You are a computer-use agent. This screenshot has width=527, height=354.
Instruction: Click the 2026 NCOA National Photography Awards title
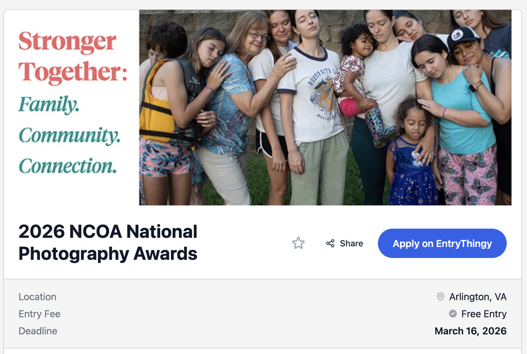point(108,243)
